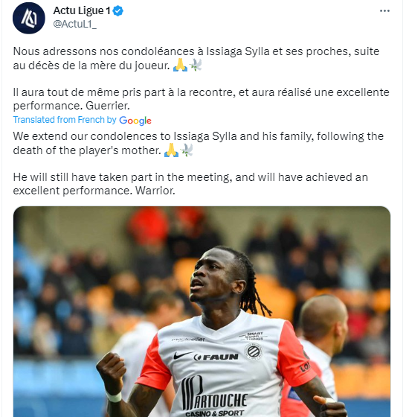Click the dove emoji in English translation
The image size is (406, 417).
point(187,150)
